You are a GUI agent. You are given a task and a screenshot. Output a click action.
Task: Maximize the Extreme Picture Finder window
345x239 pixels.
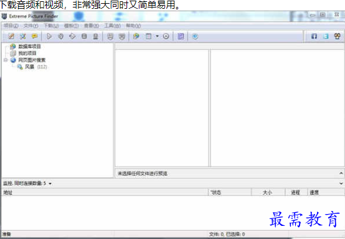coord(323,15)
